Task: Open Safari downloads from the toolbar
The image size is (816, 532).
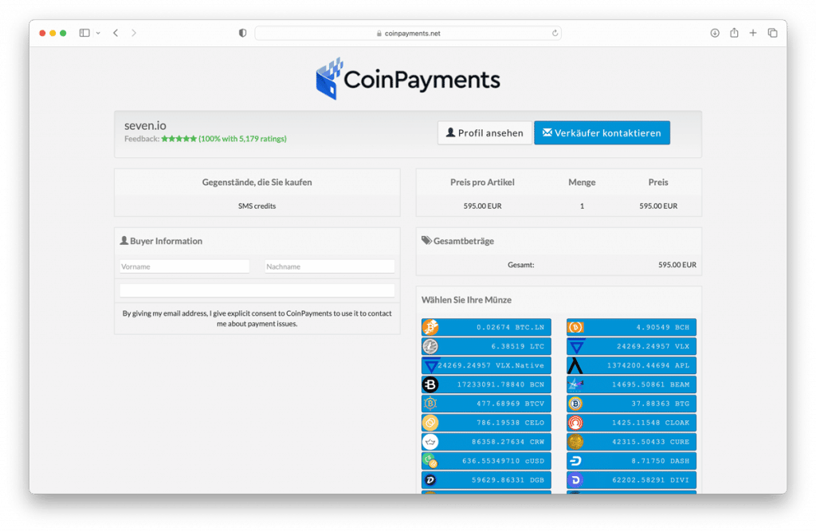Action: (714, 33)
